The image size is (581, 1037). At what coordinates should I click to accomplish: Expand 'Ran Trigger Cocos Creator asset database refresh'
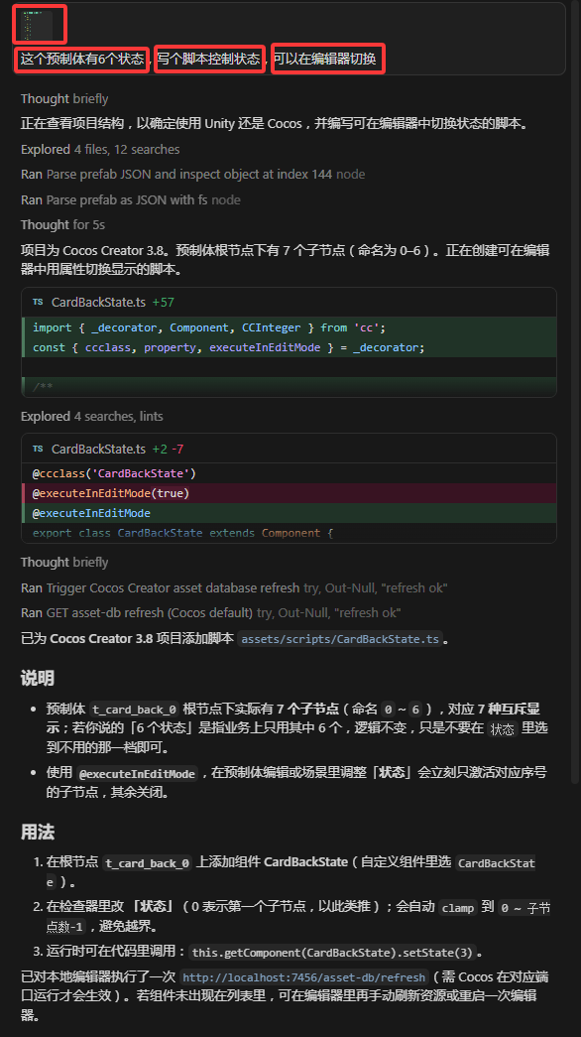(x=234, y=587)
